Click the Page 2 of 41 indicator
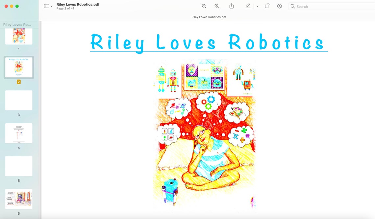The height and width of the screenshot is (219, 375). point(65,9)
